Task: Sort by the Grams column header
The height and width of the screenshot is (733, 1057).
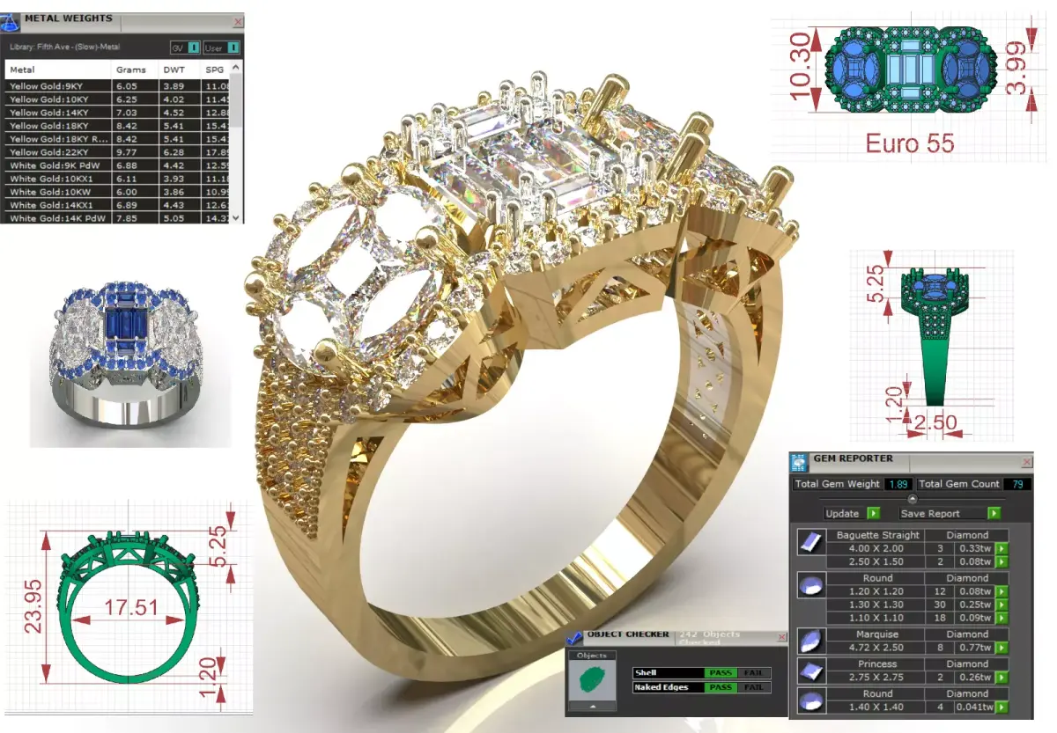Action: [x=136, y=70]
